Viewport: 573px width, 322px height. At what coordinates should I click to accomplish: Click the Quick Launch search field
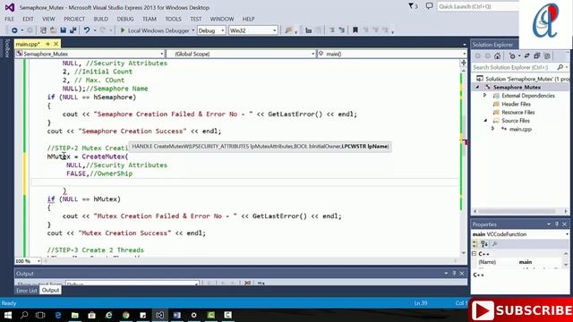pos(478,6)
